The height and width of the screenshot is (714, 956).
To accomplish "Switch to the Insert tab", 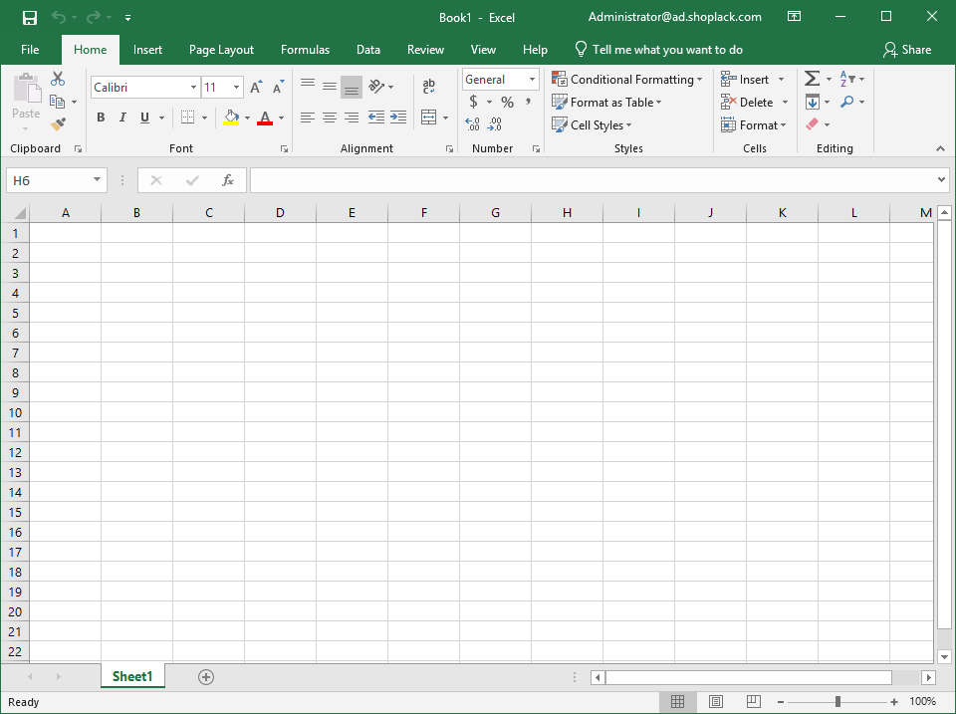I will [x=147, y=50].
